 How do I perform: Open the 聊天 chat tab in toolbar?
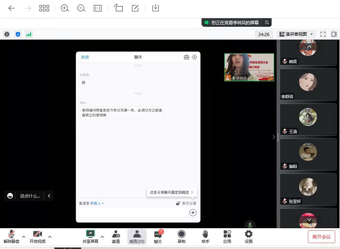(158, 236)
